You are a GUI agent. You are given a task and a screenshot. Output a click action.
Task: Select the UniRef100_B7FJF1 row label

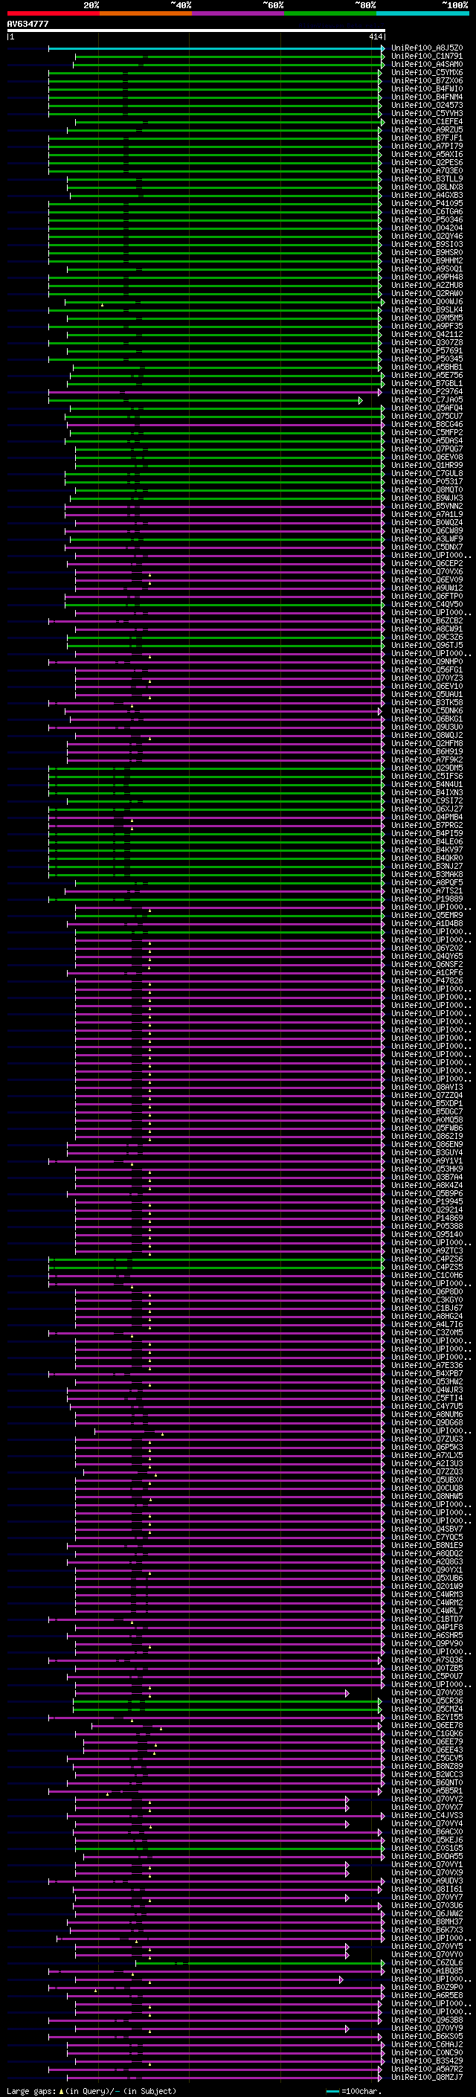coord(427,138)
